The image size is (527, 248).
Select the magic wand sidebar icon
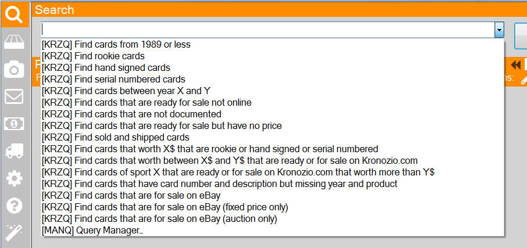pyautogui.click(x=14, y=233)
